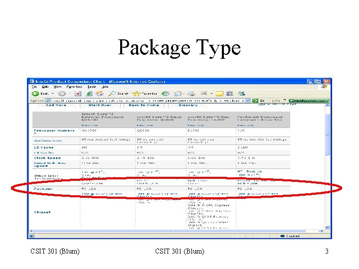Image resolution: width=359 pixels, height=269 pixels.
Task: Click the Clock Speed row label
Action: (47, 158)
